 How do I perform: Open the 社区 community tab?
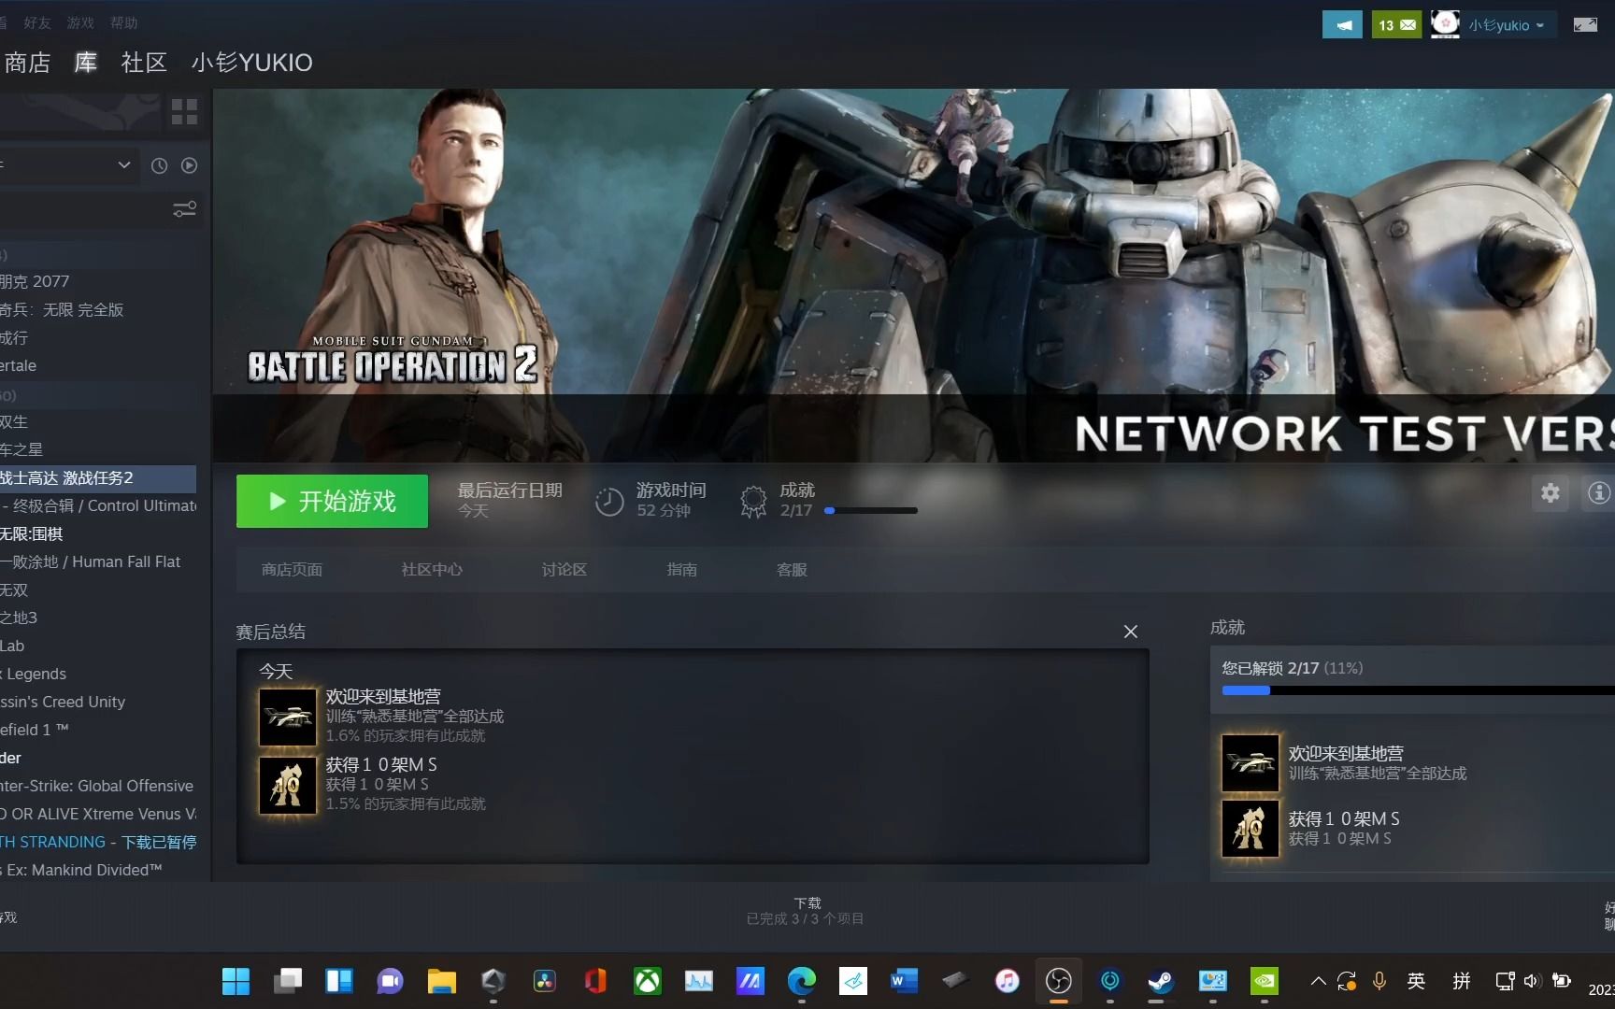pyautogui.click(x=144, y=63)
